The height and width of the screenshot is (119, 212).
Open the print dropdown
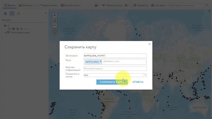(x=127, y=5)
